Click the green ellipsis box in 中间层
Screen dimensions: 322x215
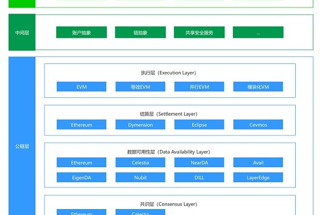[x=258, y=32]
